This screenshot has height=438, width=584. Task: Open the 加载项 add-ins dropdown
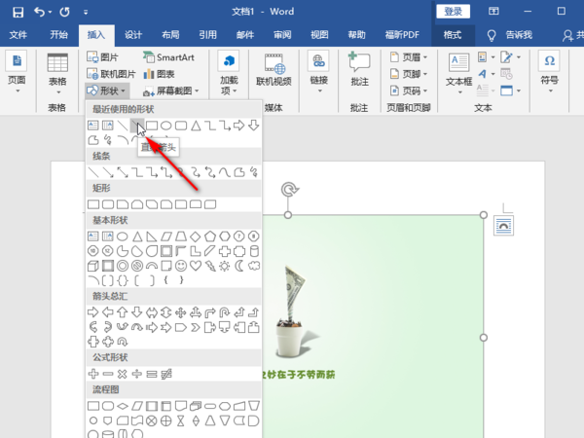(229, 74)
